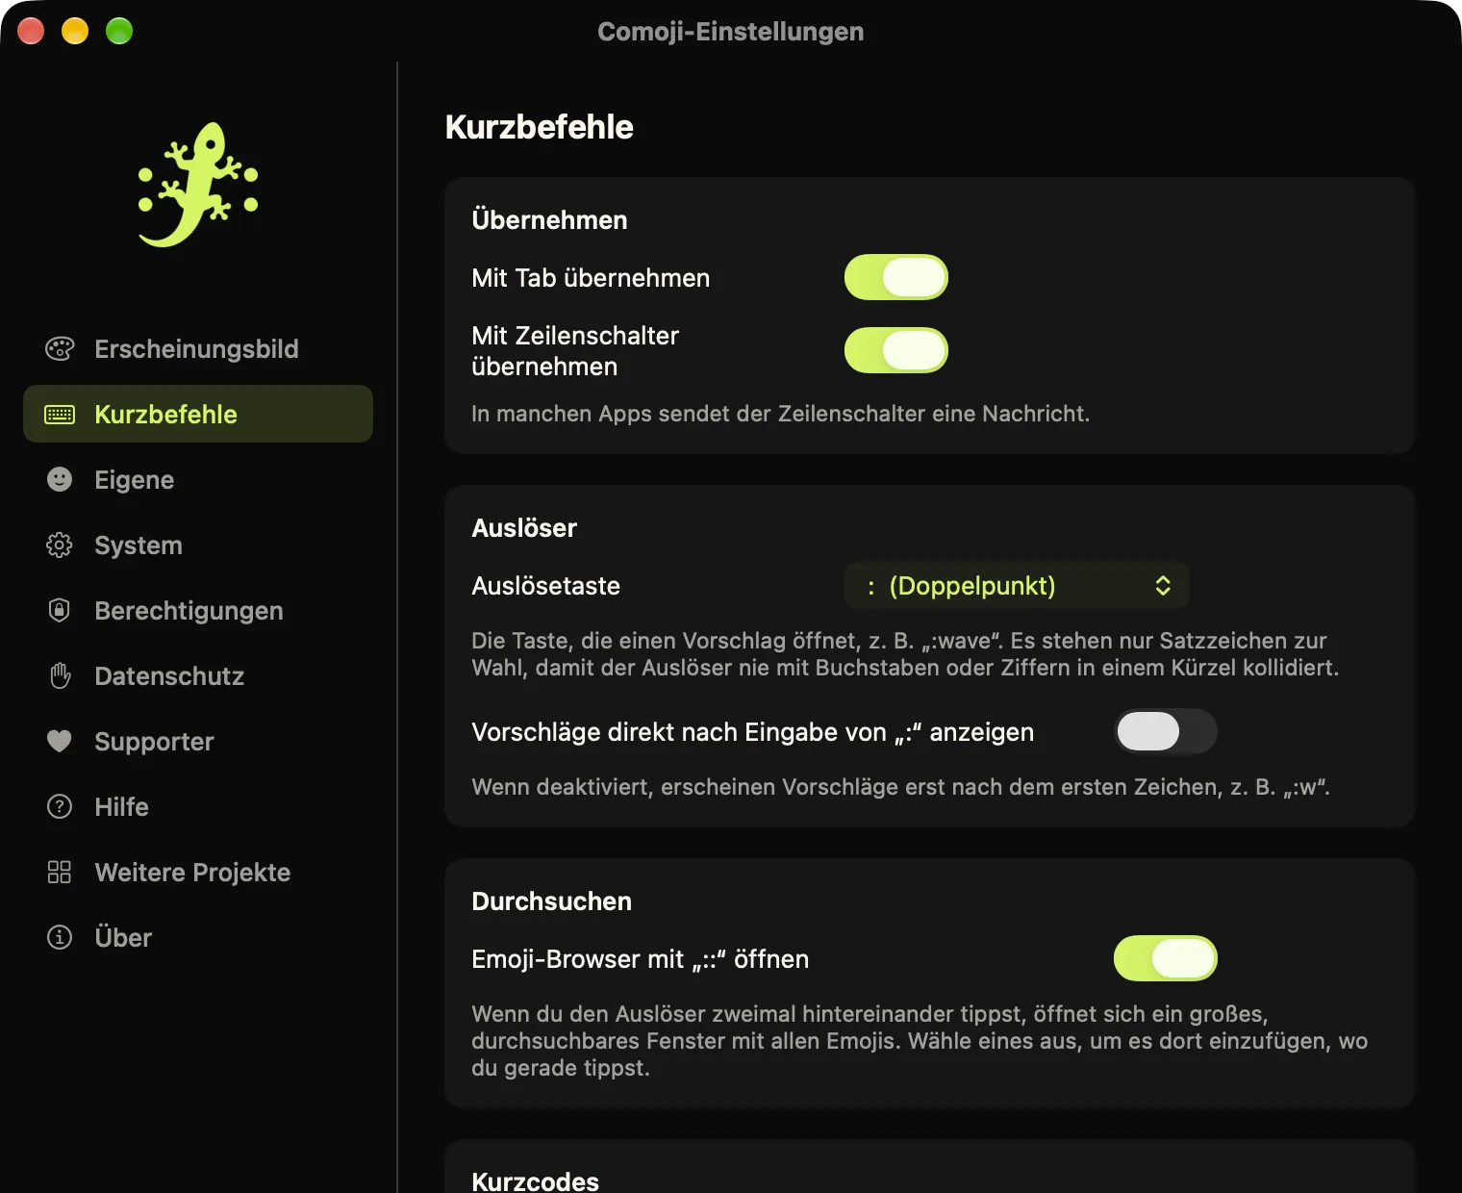Enable Vorschläge direkt nach Eingabe toggle
The height and width of the screenshot is (1193, 1462).
(x=1166, y=731)
